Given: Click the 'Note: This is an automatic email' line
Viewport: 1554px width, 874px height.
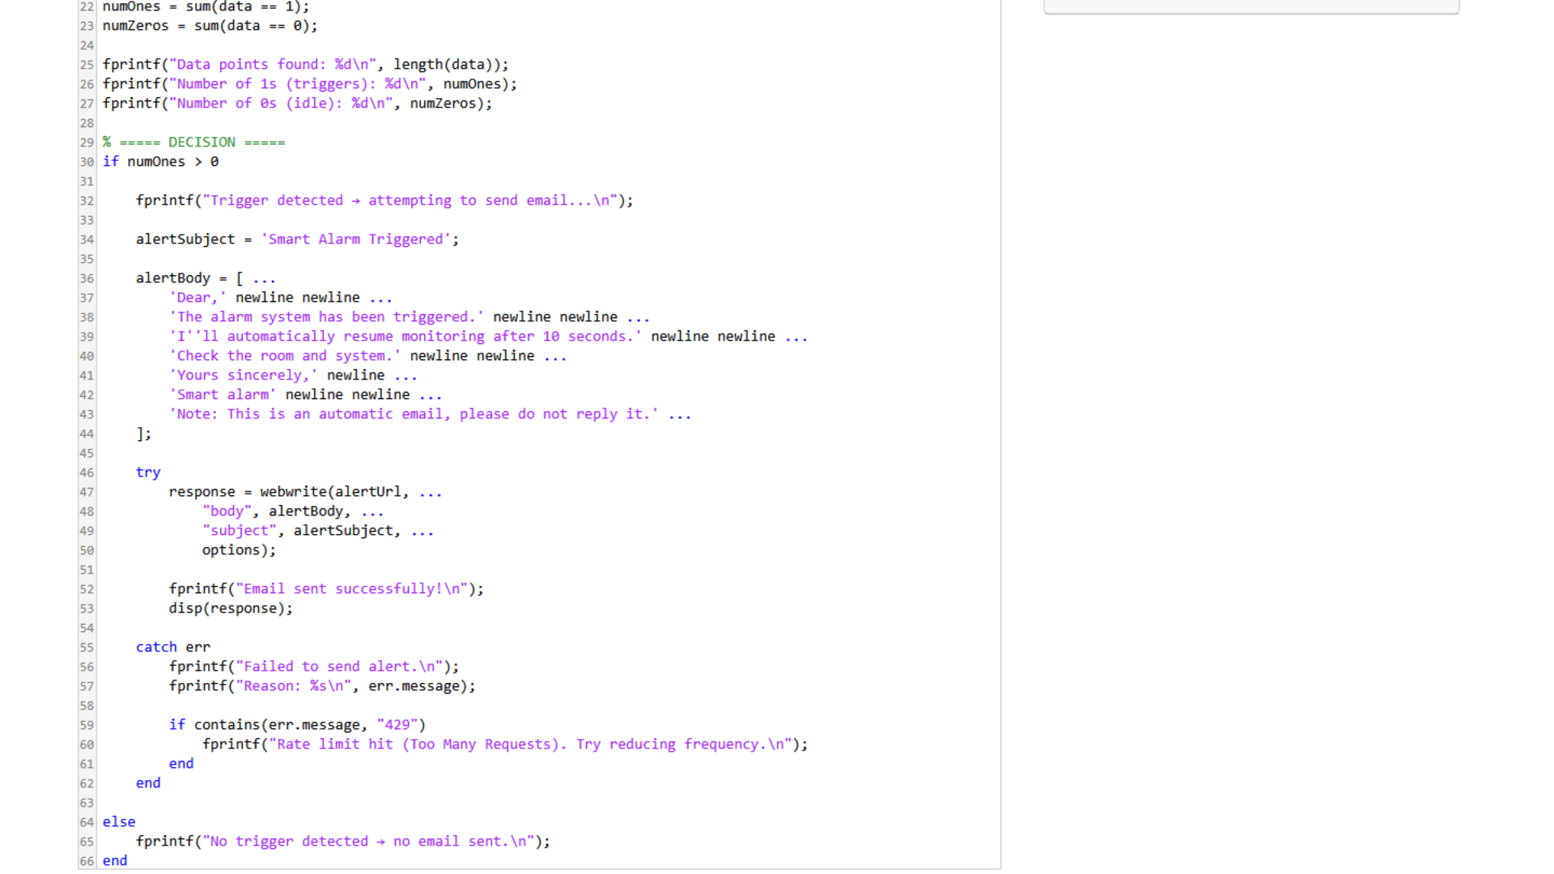Looking at the screenshot, I should tap(430, 414).
